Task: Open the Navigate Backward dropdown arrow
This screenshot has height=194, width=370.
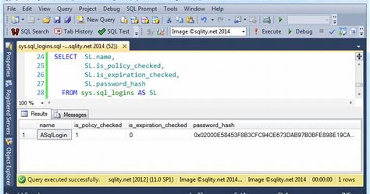Action: coord(245,20)
